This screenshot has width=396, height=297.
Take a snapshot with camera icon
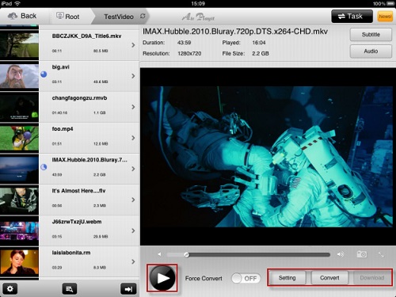click(x=362, y=254)
